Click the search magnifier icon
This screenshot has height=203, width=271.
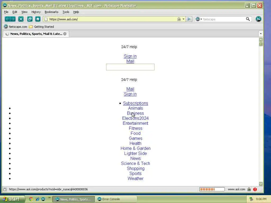(248, 19)
